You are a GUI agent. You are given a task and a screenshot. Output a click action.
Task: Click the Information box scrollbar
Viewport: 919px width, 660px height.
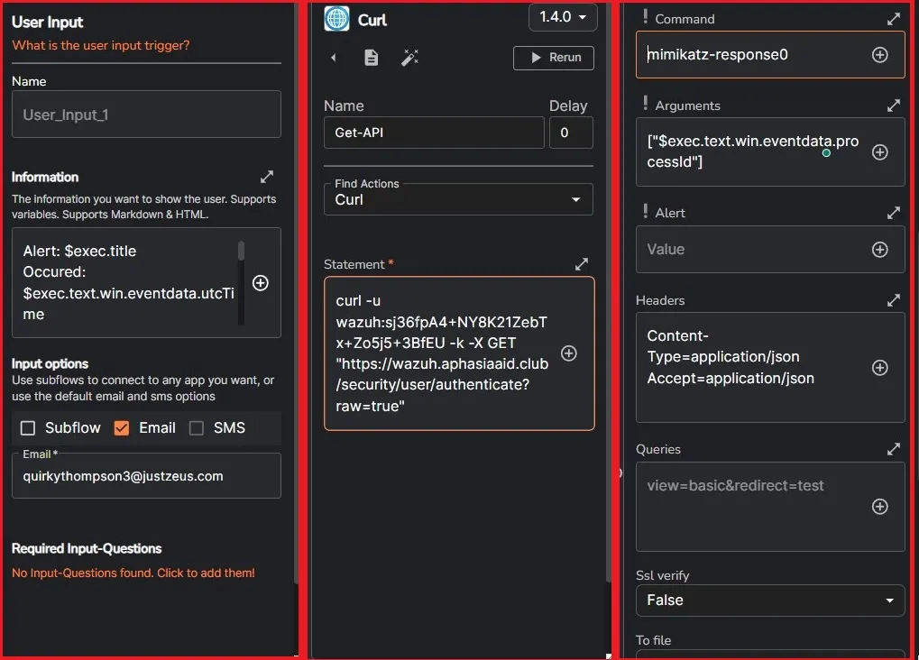point(241,252)
